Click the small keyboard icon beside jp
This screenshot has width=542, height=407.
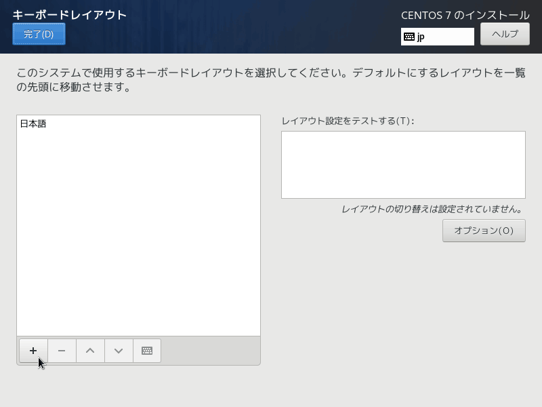(409, 37)
